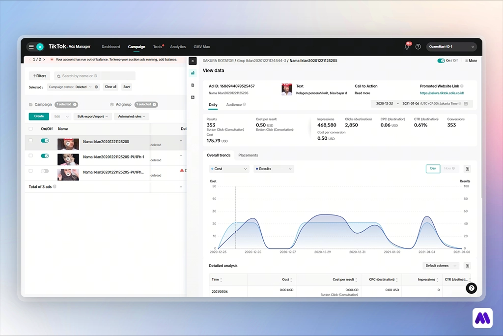Click the floating help button at bottom right
Screen dimensions: 503x336
click(x=471, y=288)
